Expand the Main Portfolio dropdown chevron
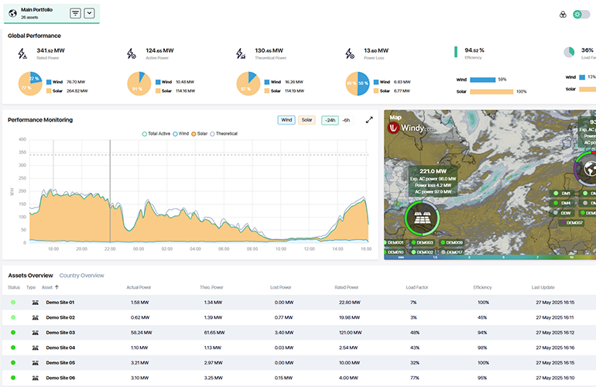This screenshot has width=596, height=387. click(89, 13)
